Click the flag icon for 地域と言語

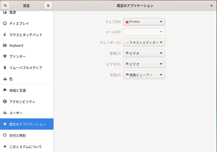[x=5, y=90]
